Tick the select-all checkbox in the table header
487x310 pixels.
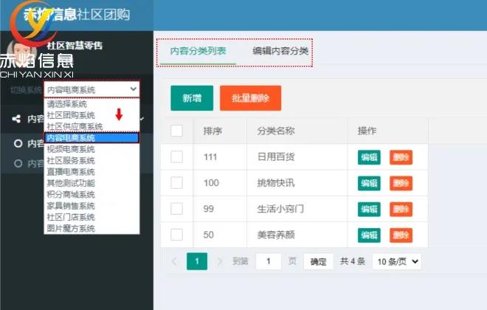coord(177,131)
